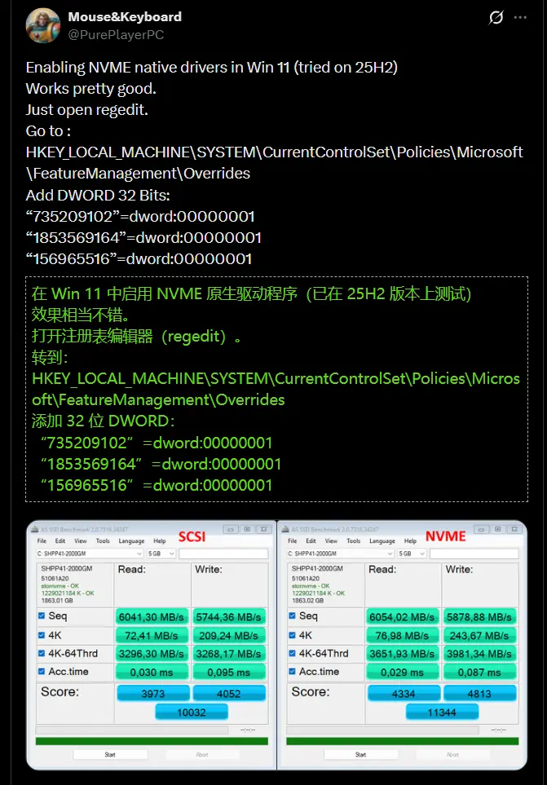Toggle 4K-64Thrd checkbox in NVME window
547x785 pixels.
(x=293, y=653)
